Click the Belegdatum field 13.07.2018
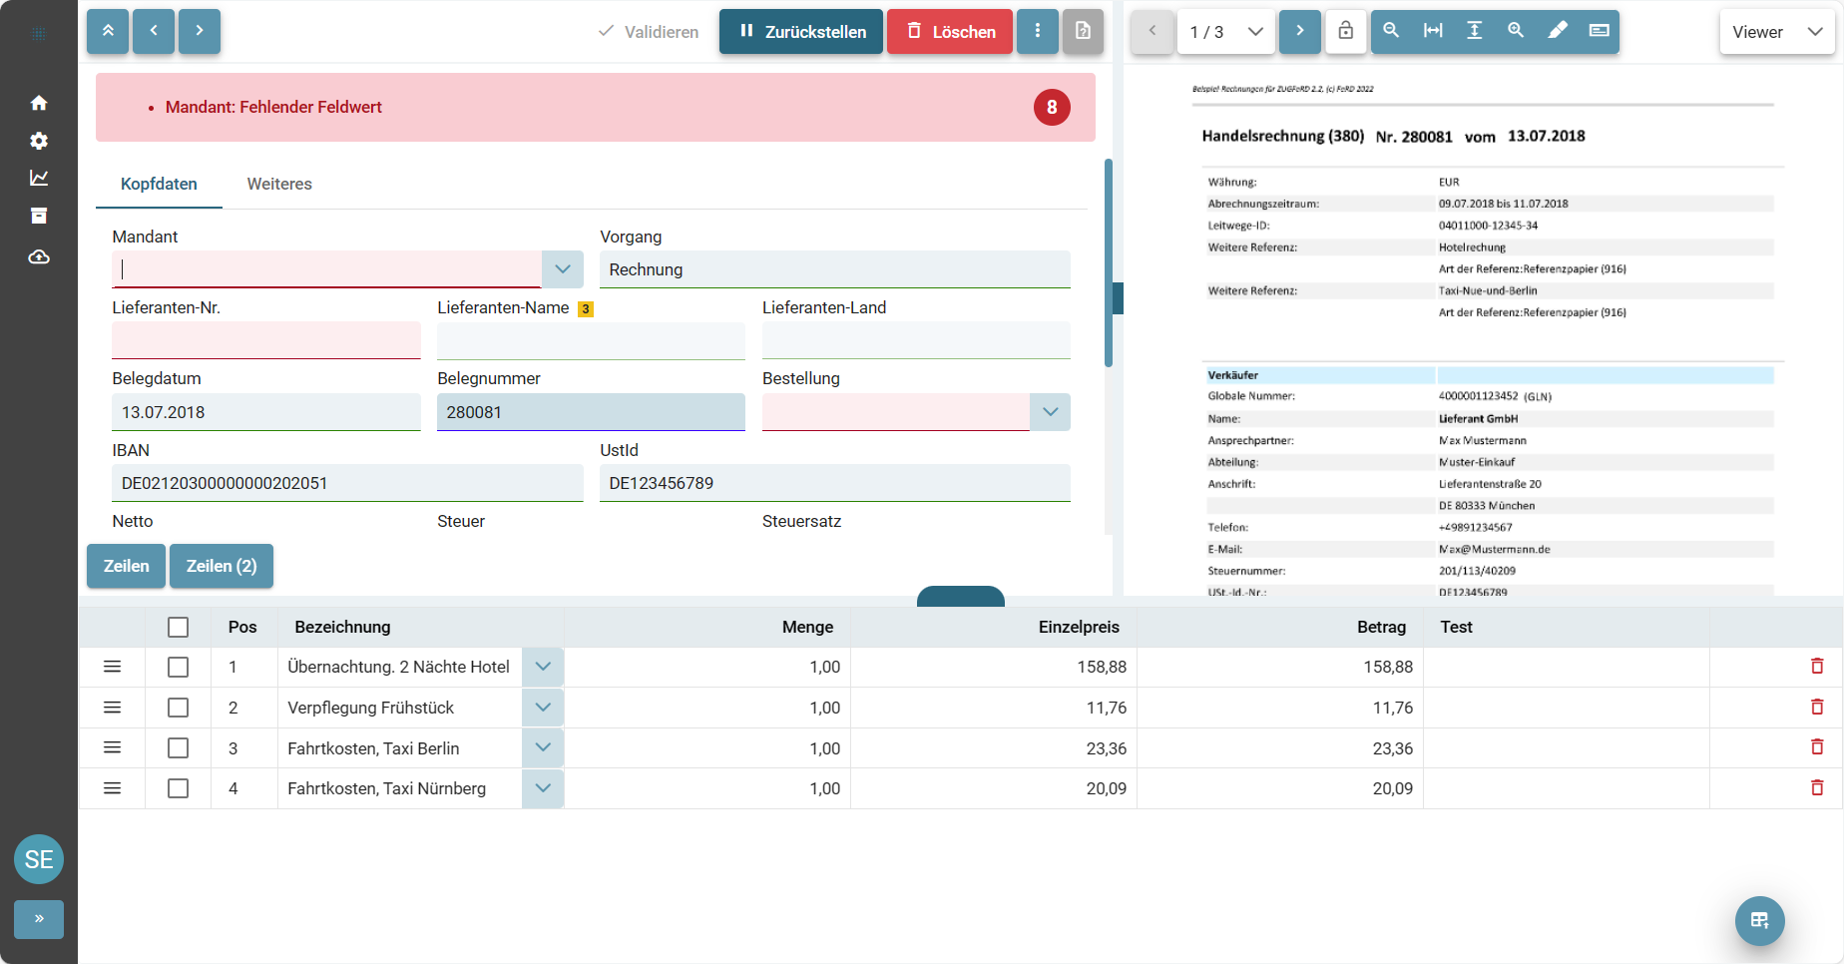 coord(266,412)
